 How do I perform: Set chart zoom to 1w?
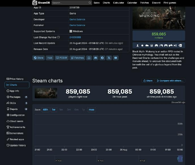[53, 110]
